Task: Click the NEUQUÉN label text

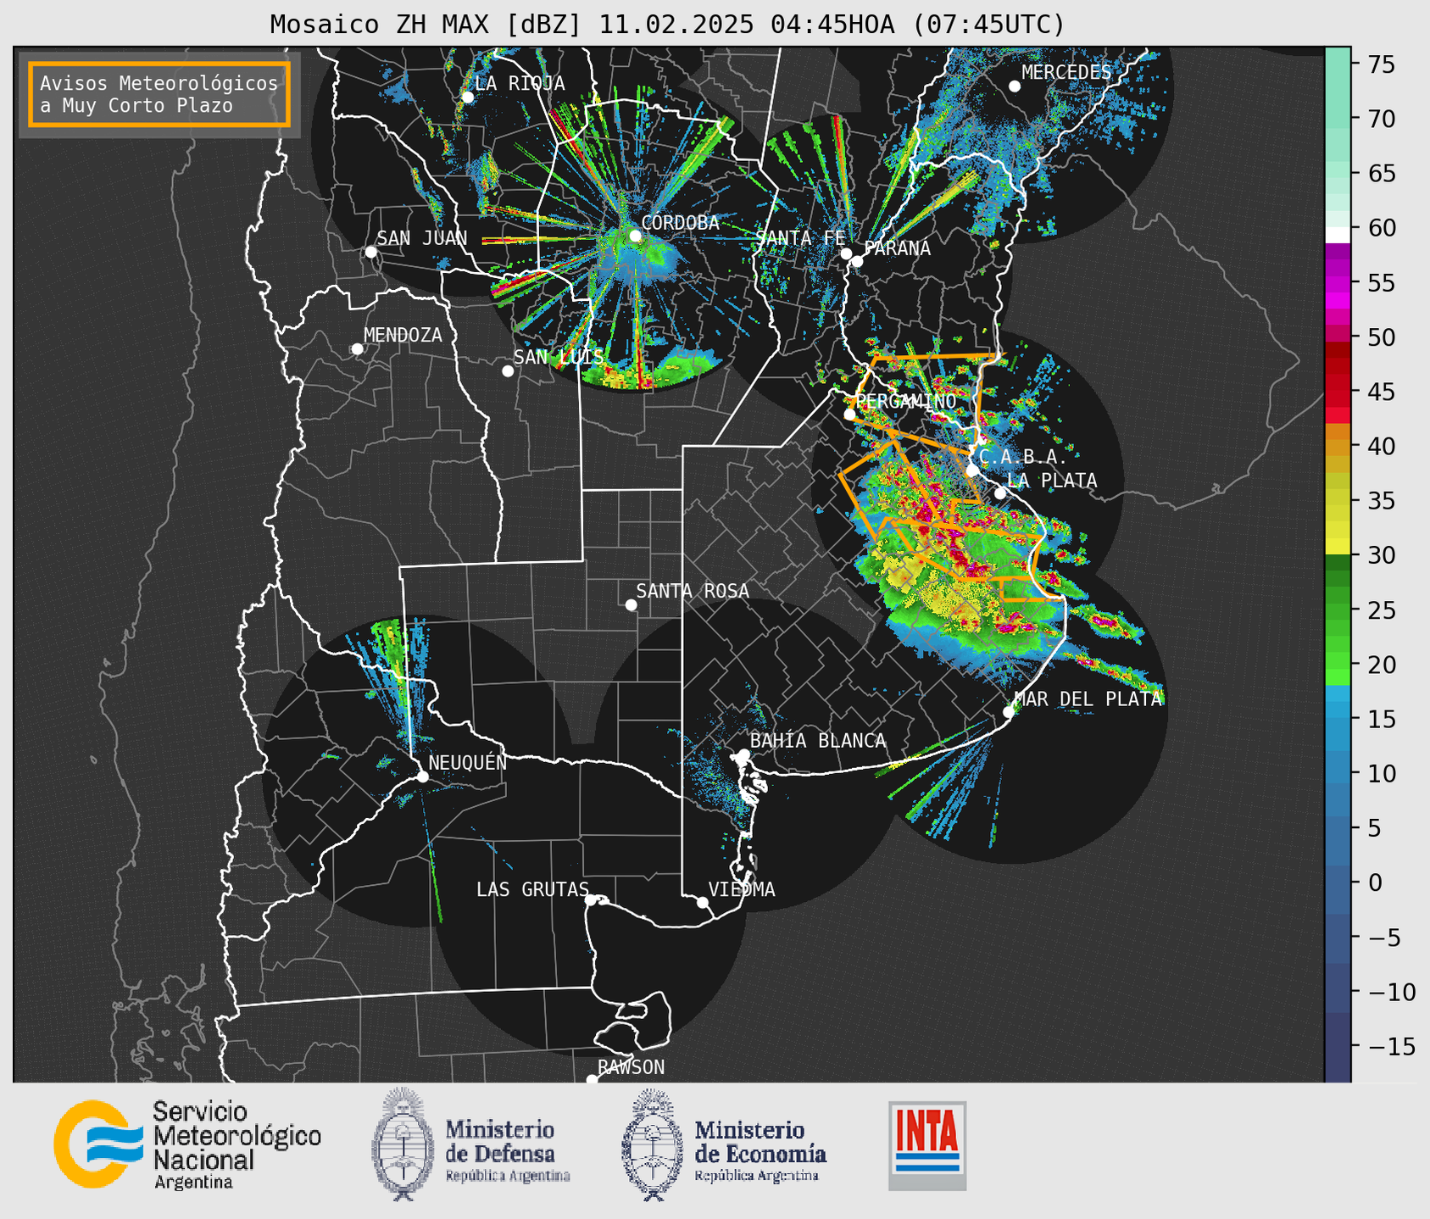Action: [x=467, y=763]
